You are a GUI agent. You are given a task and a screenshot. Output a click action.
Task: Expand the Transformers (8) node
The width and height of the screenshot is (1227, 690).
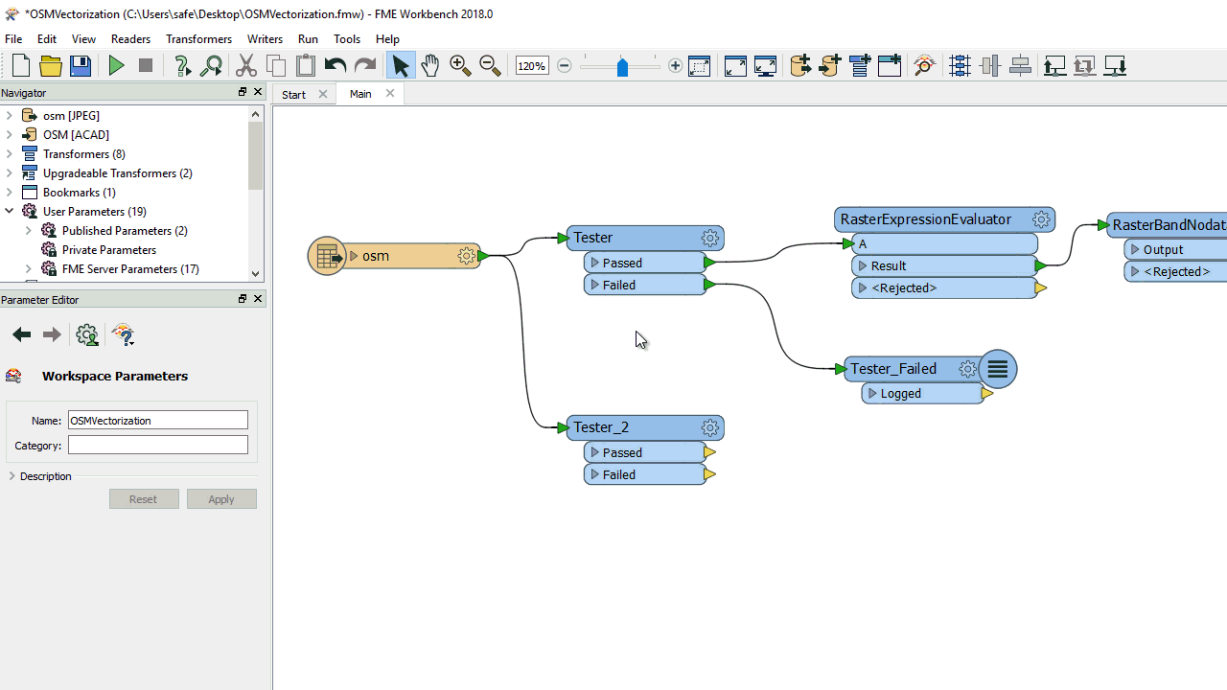(x=10, y=154)
